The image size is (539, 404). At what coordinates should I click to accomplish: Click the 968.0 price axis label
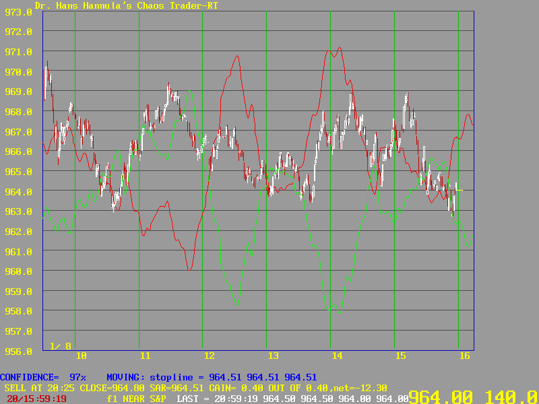[x=18, y=112]
